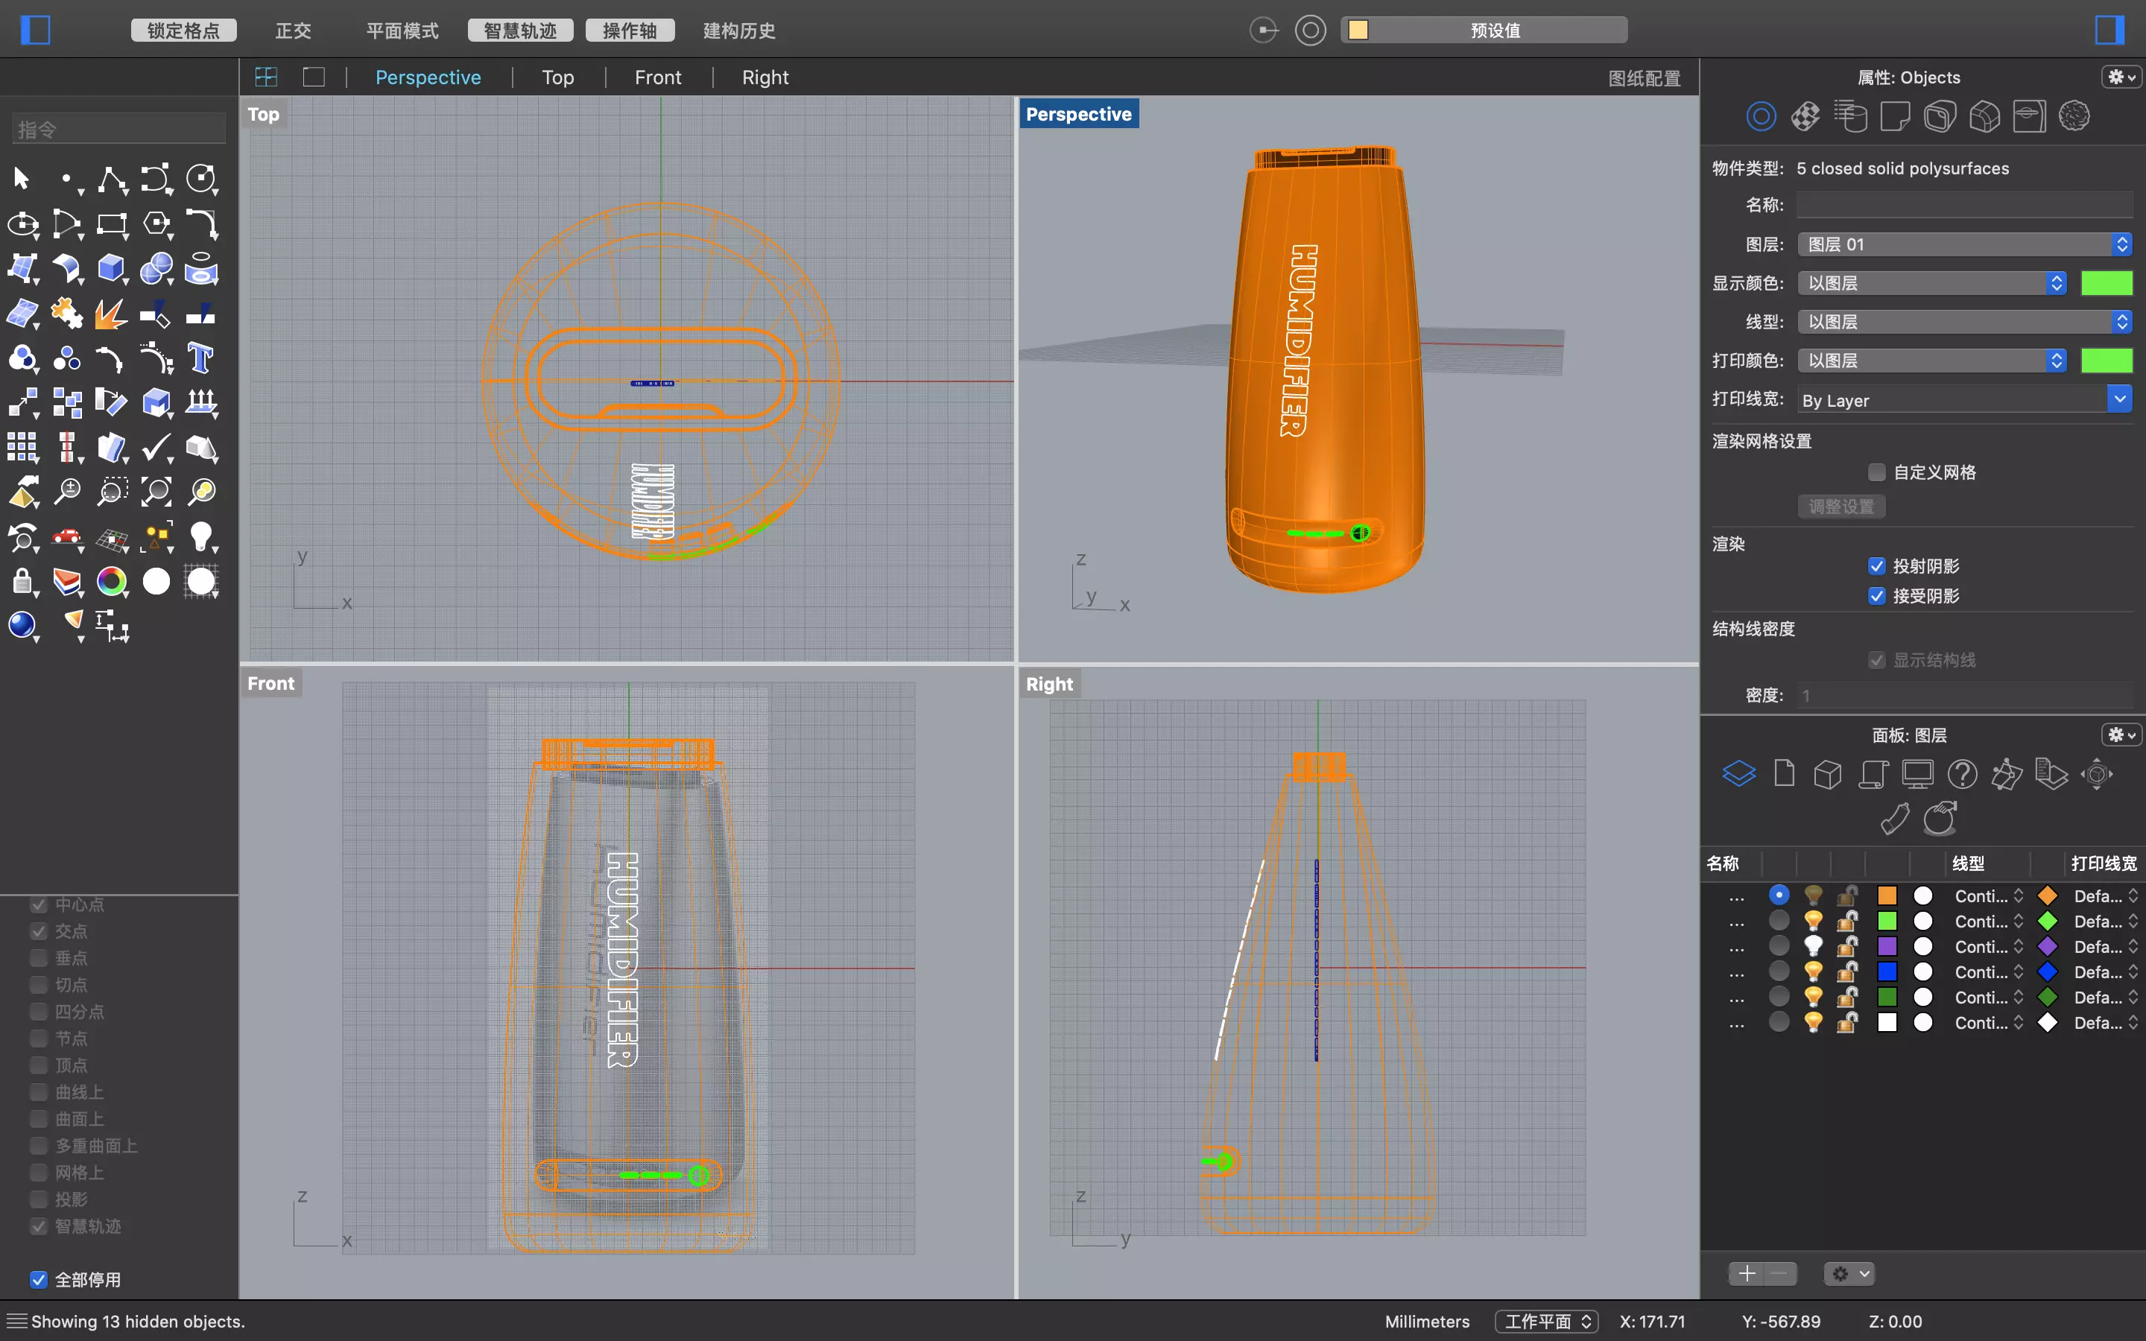Select the Polyline drawing tool

pyautogui.click(x=112, y=178)
